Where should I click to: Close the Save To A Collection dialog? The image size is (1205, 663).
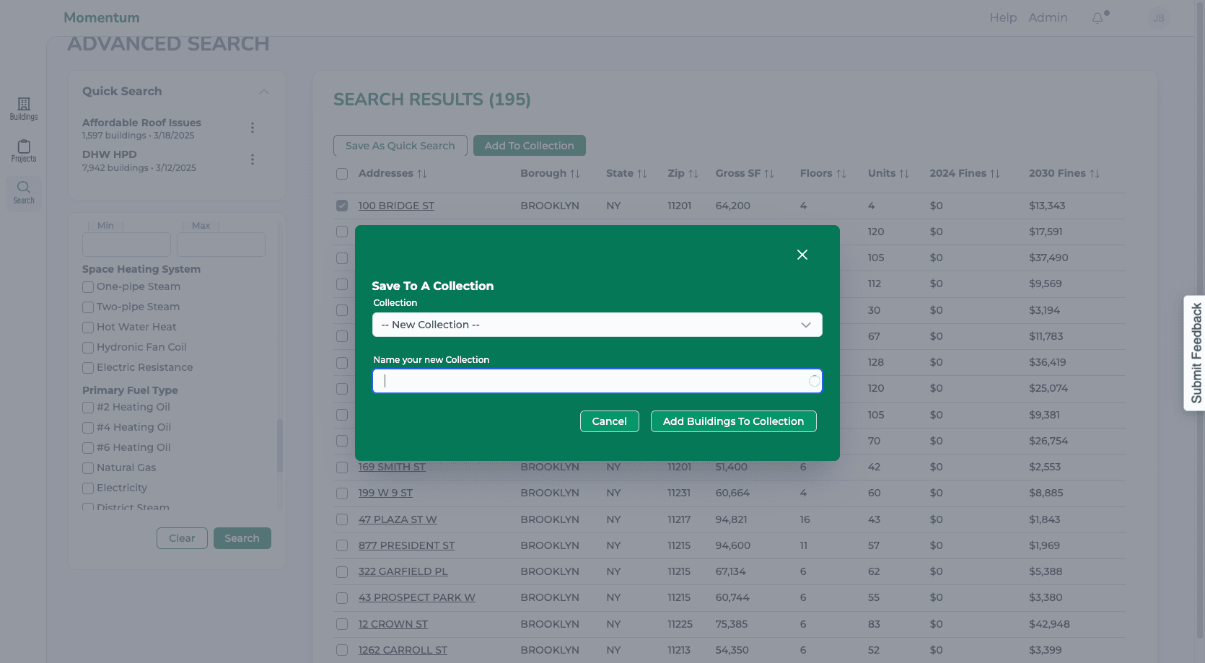pos(802,255)
